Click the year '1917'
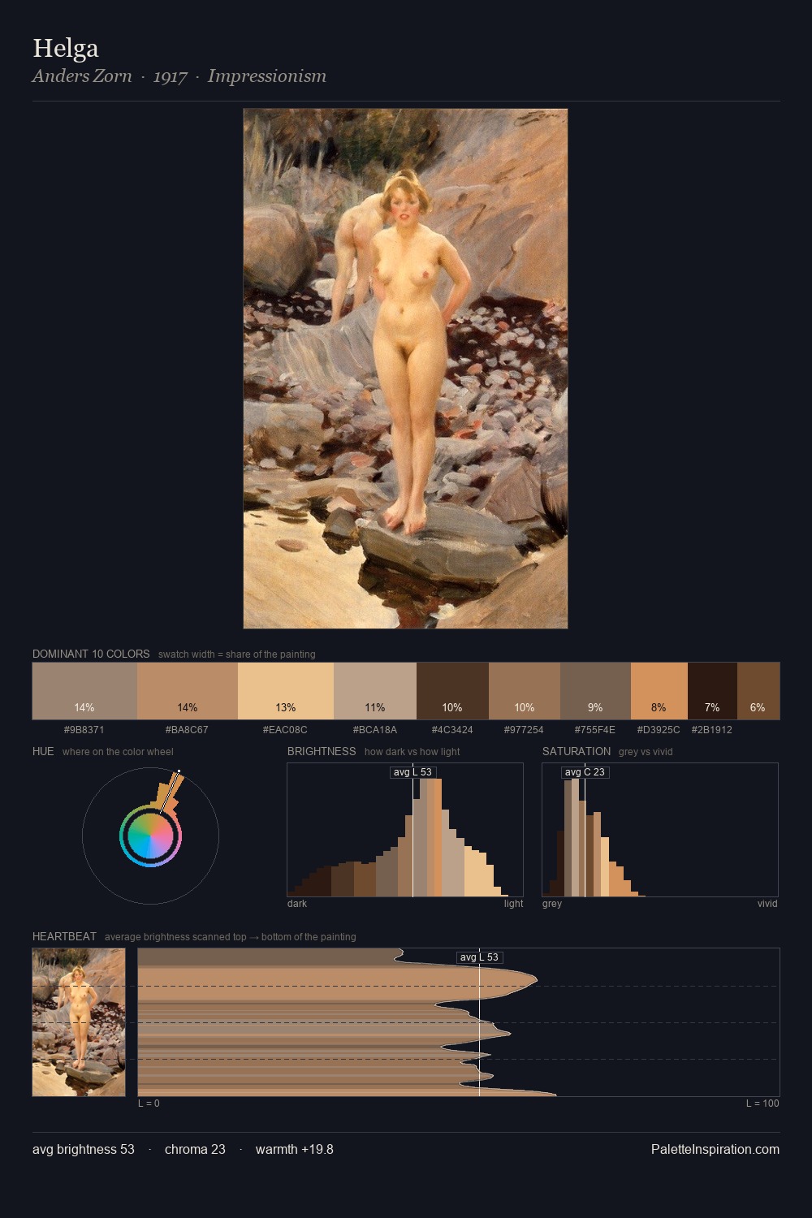The image size is (812, 1218). (x=171, y=76)
